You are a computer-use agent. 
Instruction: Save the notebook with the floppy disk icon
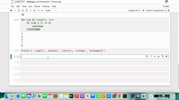click(11, 11)
